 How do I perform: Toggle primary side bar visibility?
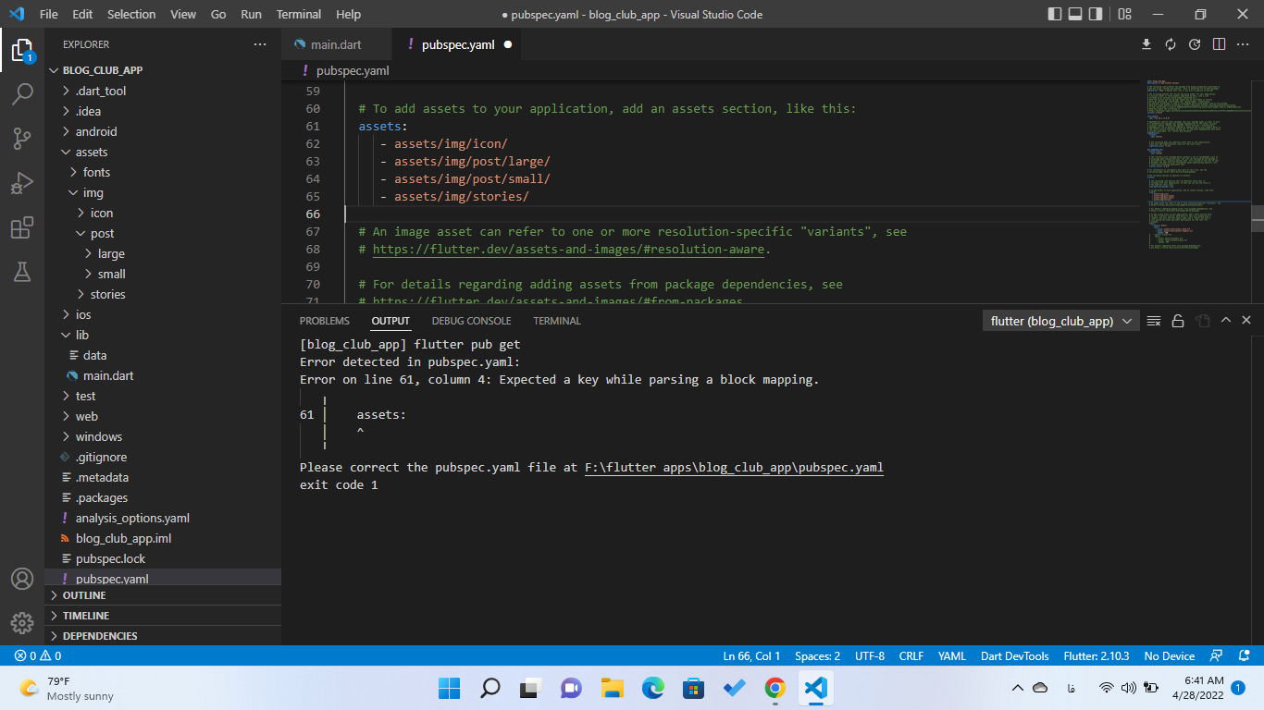1055,14
